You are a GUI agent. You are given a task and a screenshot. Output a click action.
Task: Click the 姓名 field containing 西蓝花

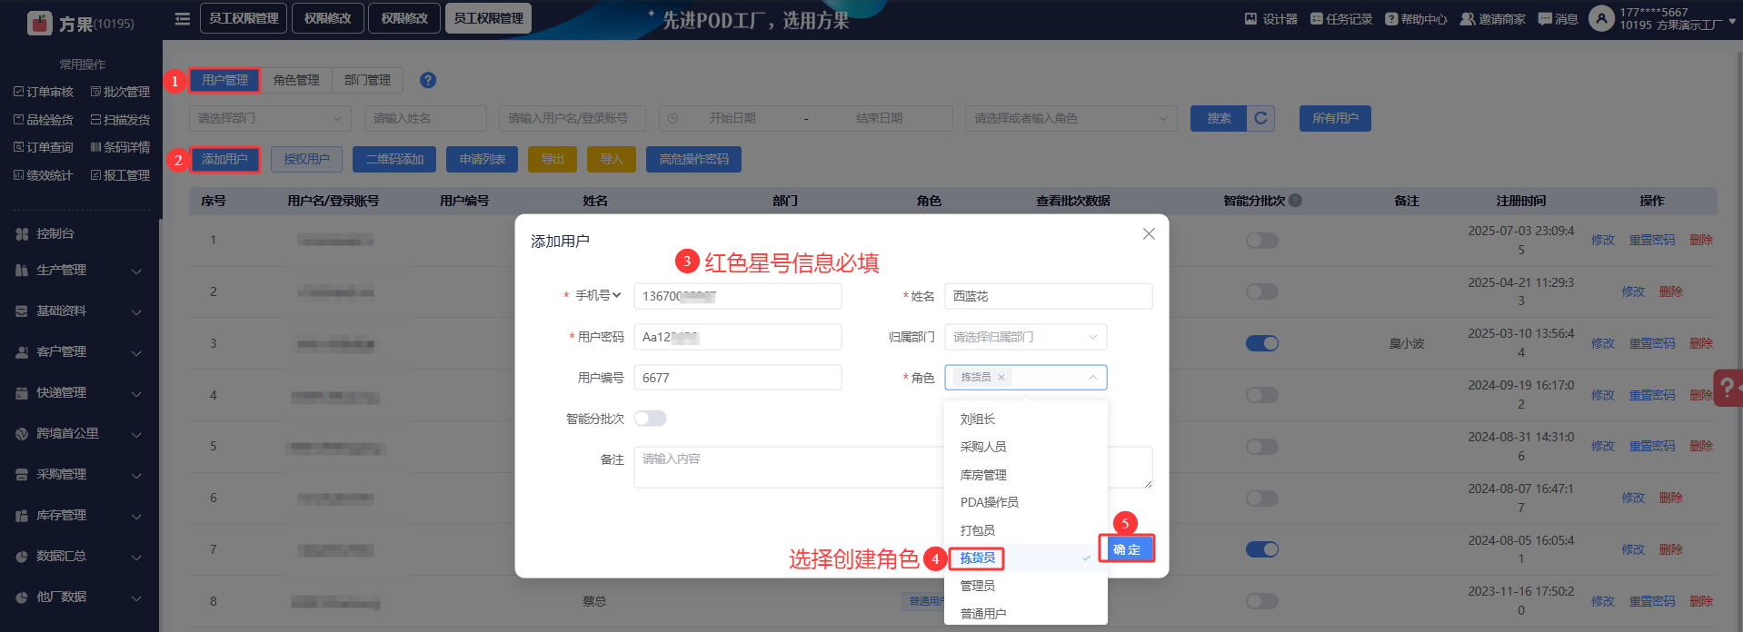[x=1049, y=296]
